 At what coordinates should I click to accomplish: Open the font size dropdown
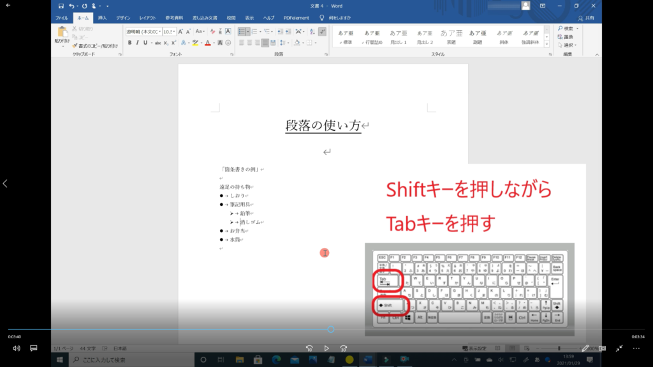[169, 31]
